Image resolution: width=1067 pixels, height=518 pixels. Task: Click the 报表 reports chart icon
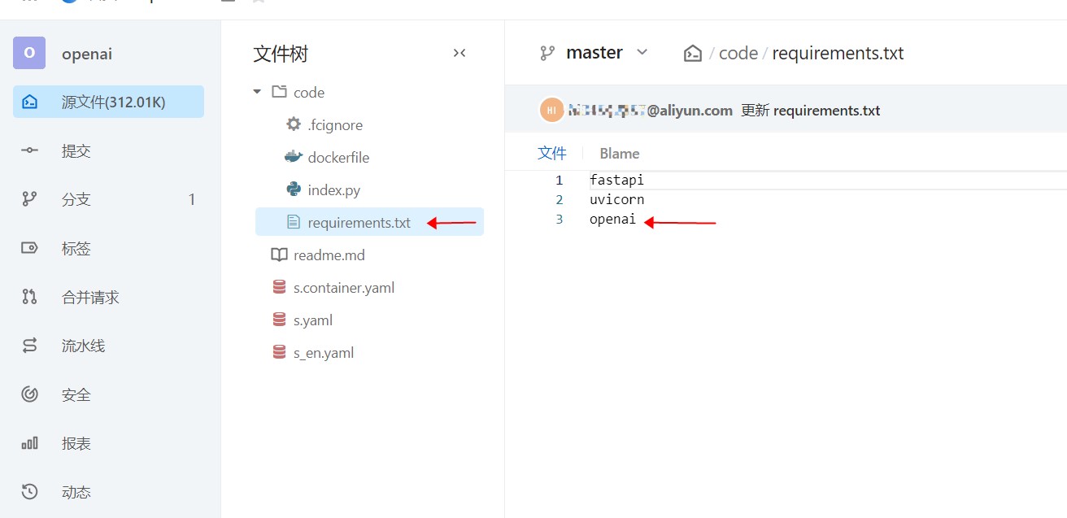[x=29, y=443]
